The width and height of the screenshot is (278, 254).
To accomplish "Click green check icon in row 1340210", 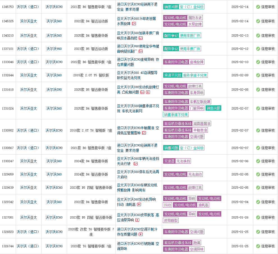I will (258, 35).
